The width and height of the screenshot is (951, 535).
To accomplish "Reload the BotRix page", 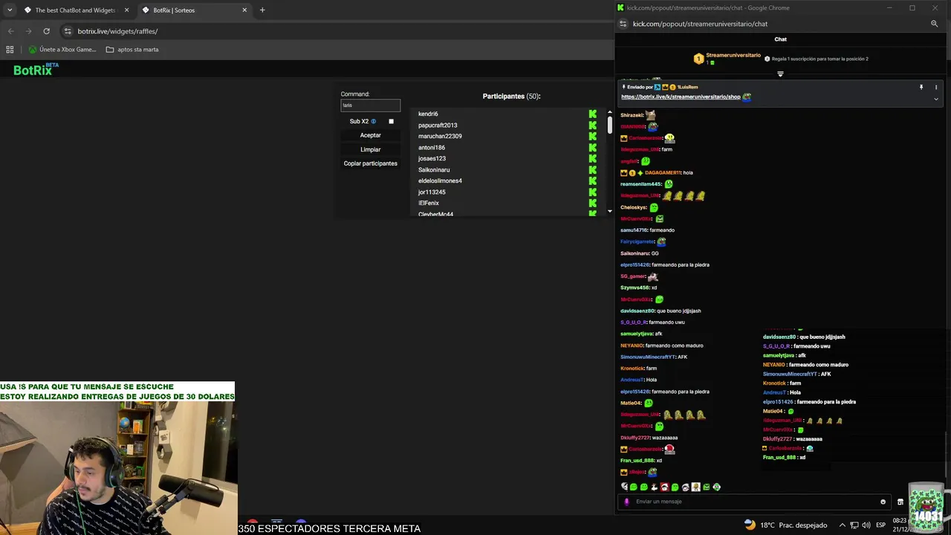I will [46, 31].
